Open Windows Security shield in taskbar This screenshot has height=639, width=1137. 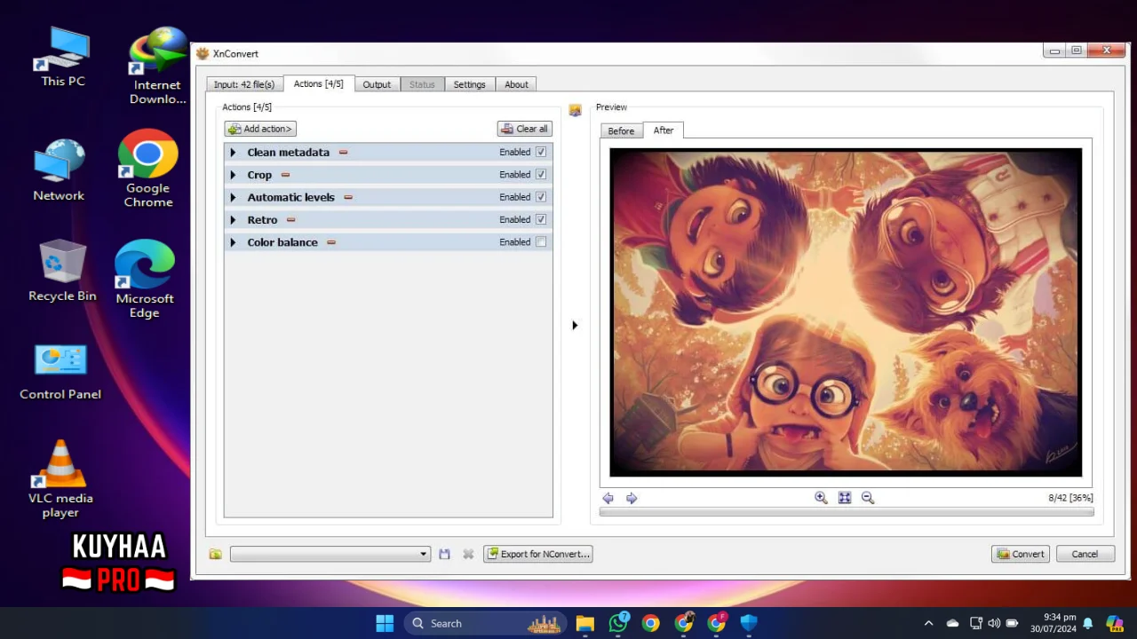tap(749, 623)
